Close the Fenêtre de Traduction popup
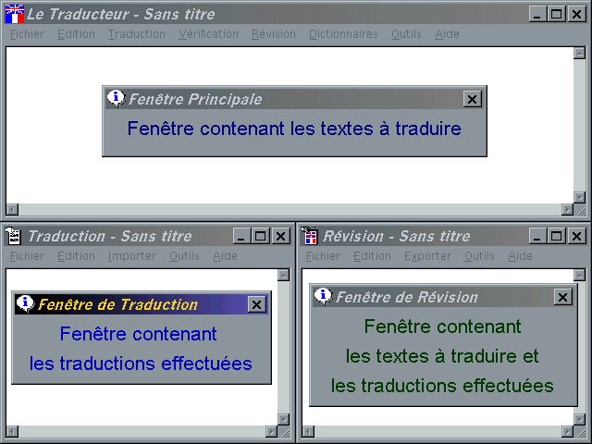 point(257,304)
